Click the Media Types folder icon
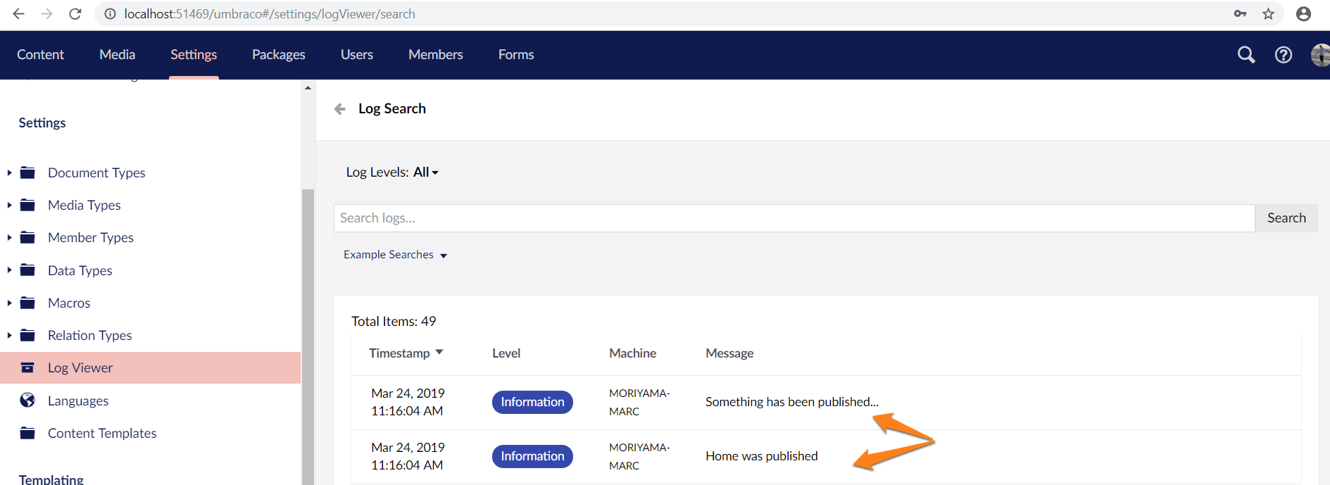This screenshot has height=485, width=1330. pos(27,205)
